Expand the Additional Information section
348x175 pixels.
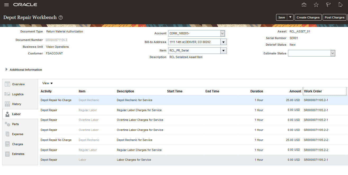7,70
